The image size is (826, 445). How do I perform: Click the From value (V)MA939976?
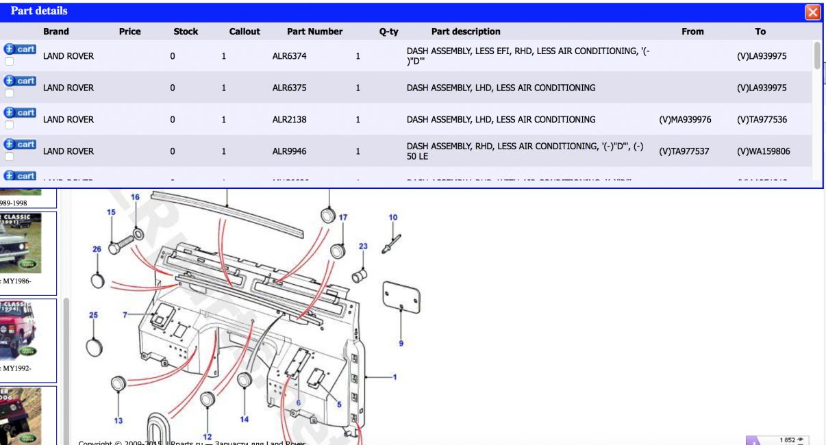point(685,119)
